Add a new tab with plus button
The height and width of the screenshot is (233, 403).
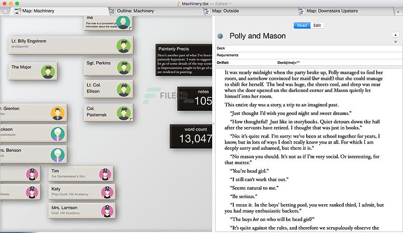point(398,12)
